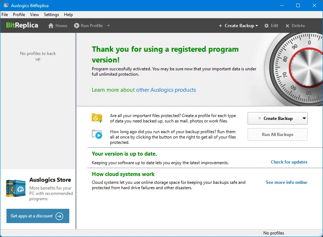
Task: Minimize the BitReplica window
Action: [x=282, y=6]
